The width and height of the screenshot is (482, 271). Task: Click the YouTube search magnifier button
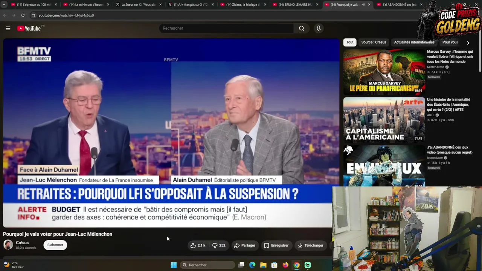pos(302,28)
